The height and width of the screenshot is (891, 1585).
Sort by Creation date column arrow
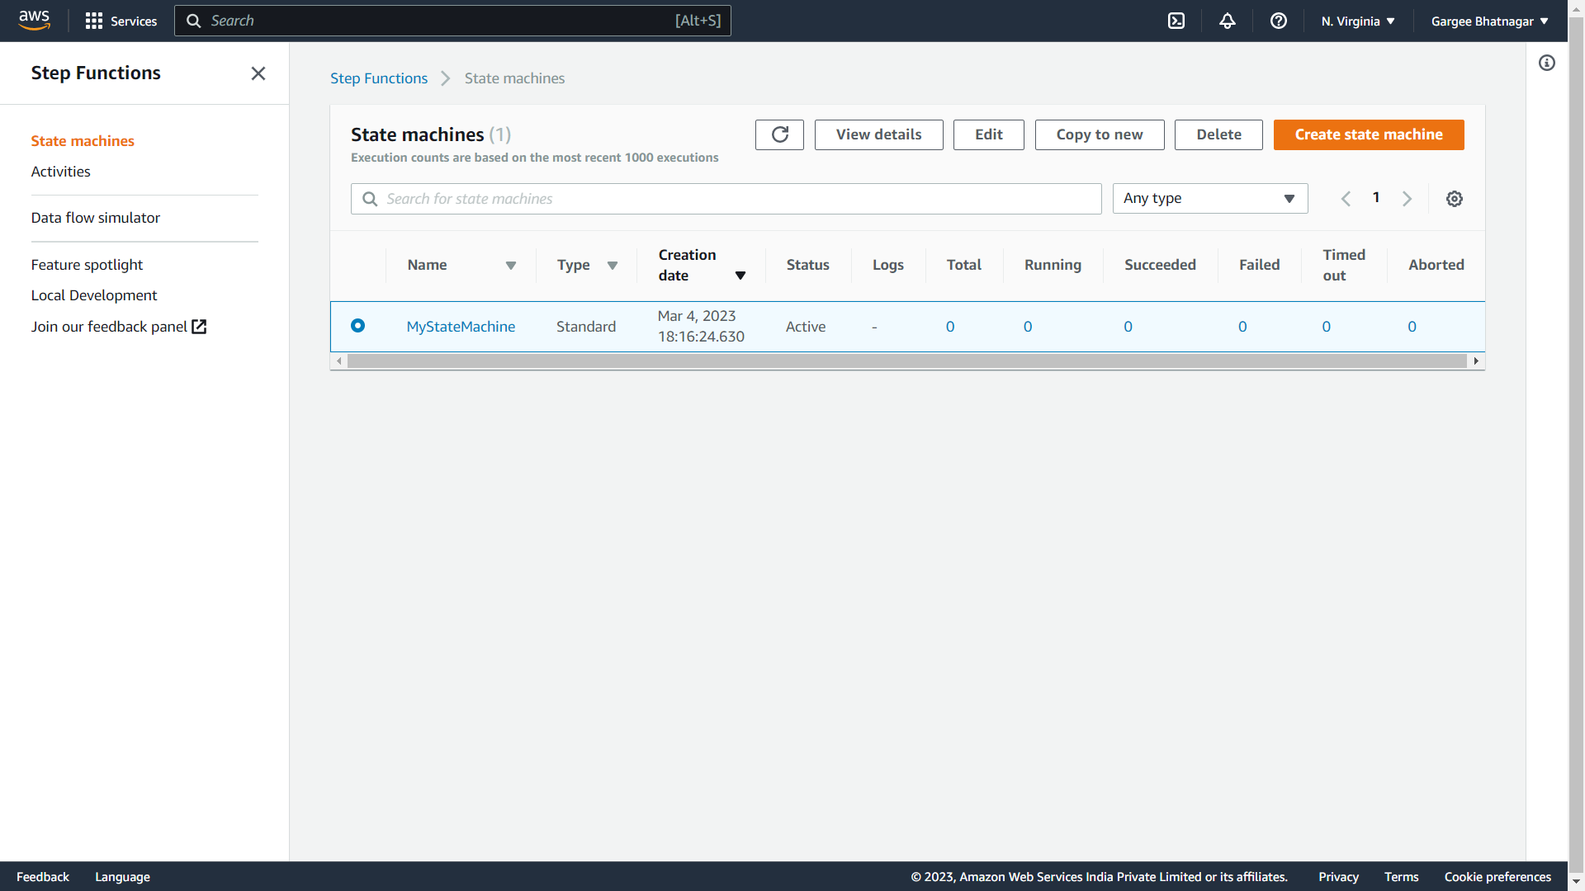pos(740,276)
